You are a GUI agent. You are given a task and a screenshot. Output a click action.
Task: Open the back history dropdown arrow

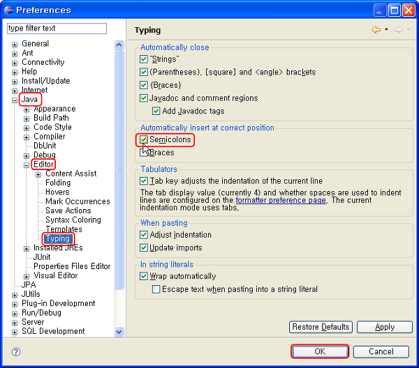(386, 29)
